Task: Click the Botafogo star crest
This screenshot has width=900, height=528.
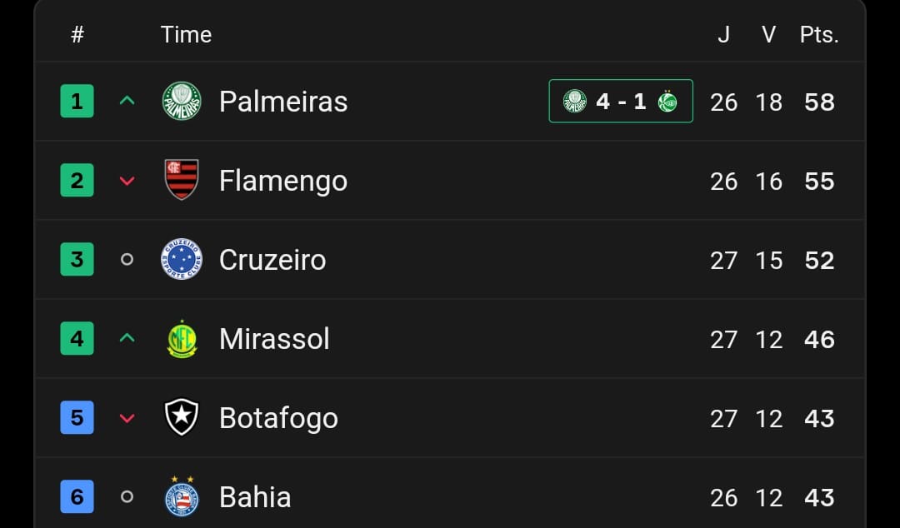Action: click(x=182, y=418)
